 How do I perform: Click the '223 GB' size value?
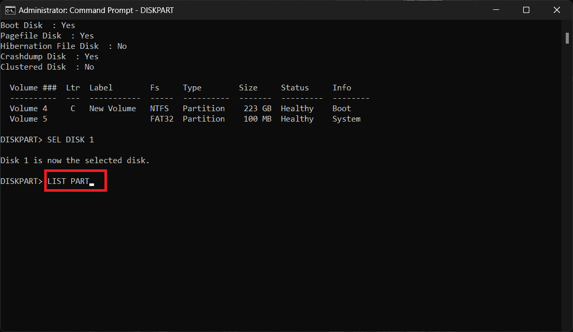257,109
